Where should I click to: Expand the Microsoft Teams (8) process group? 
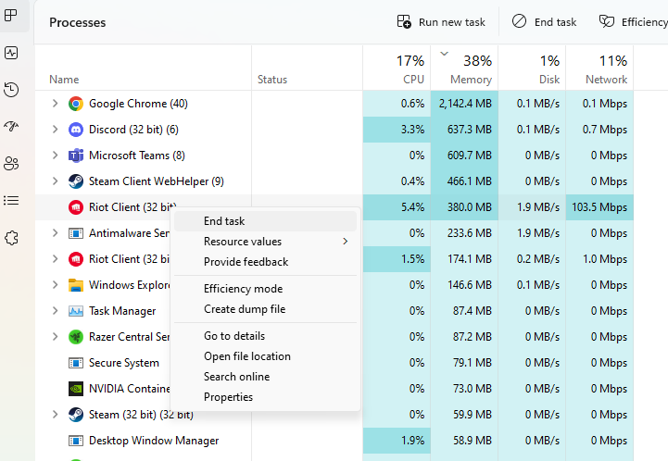(55, 156)
